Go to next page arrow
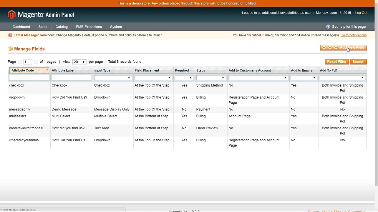The image size is (378, 212). [36, 62]
